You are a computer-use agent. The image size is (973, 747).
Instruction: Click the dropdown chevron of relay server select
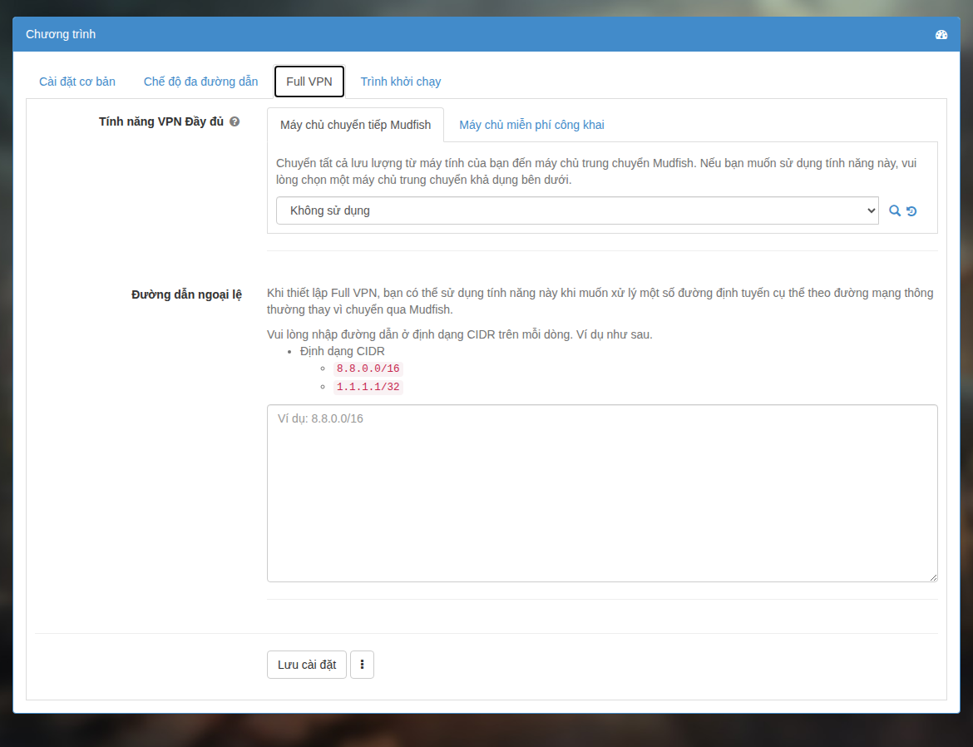click(x=871, y=210)
